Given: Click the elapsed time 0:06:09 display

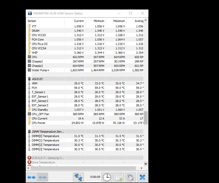Looking at the screenshot, I should click(95, 177).
